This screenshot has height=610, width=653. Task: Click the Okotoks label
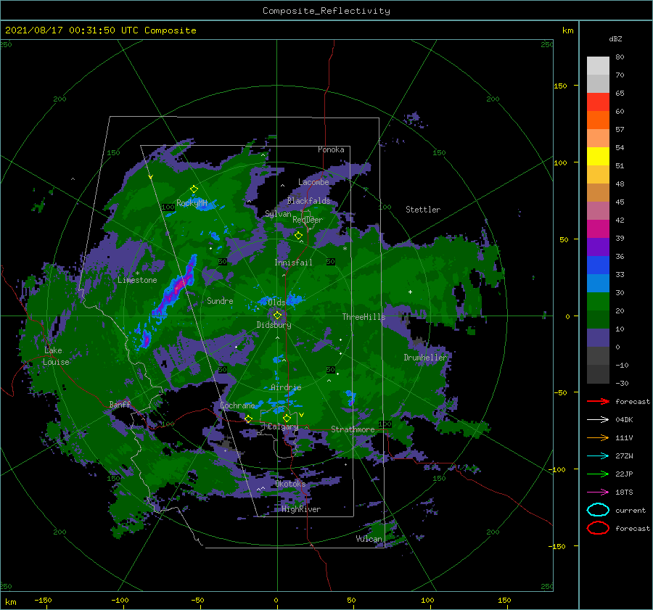290,484
